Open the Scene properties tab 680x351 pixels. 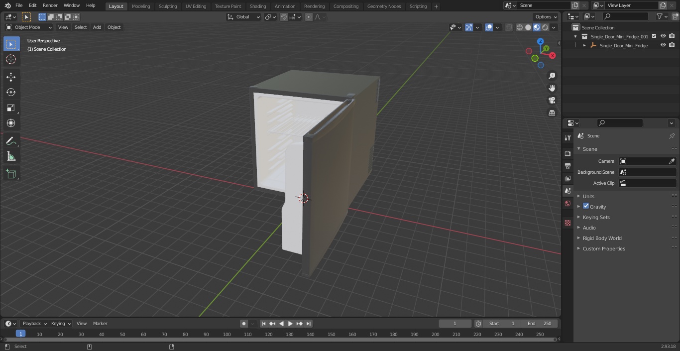click(567, 191)
